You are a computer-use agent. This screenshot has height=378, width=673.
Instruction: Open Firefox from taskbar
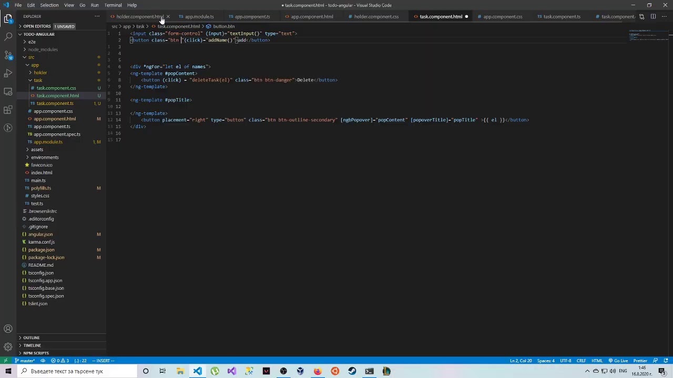tap(318, 371)
